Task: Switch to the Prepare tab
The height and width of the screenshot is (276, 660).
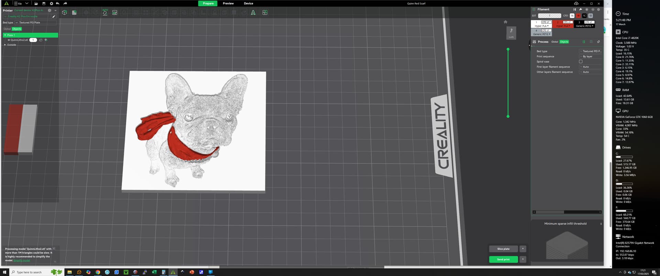Action: coord(208,3)
